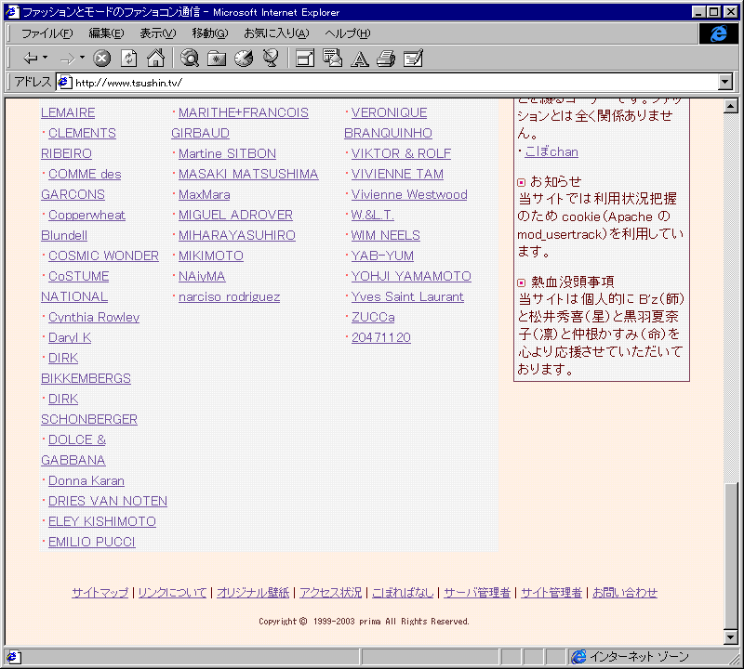
Task: Click the status bar page icon
Action: (x=12, y=657)
